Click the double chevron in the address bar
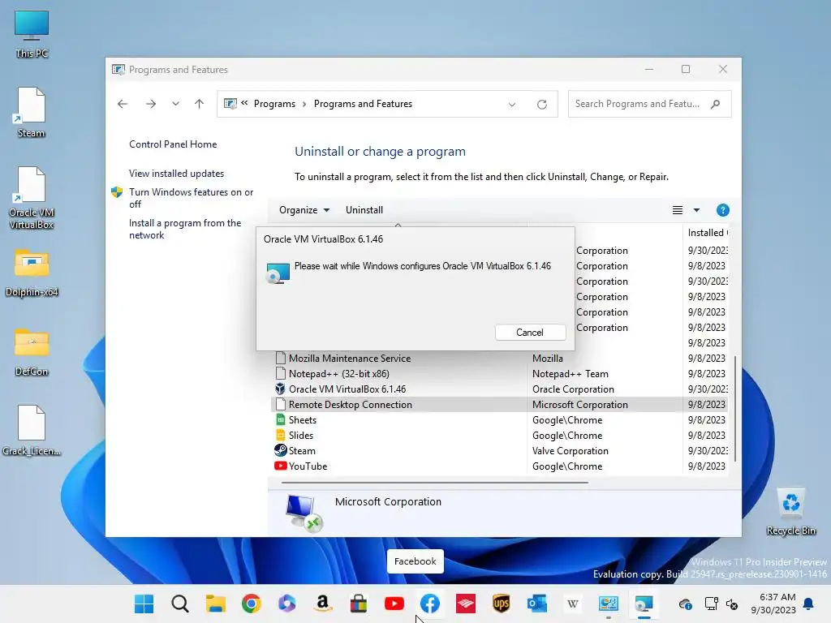Screen dimensions: 831x623 [x=244, y=103]
